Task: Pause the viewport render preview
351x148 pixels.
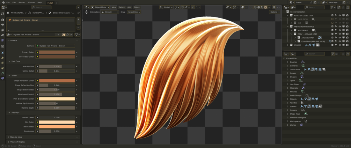Action: 273,7
